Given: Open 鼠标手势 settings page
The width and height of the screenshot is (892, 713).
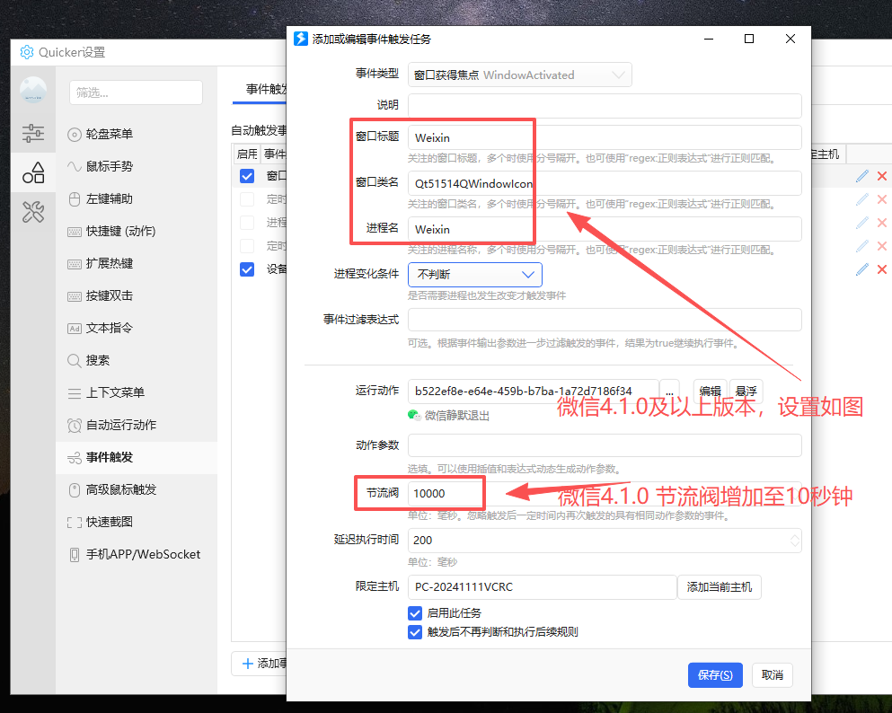Looking at the screenshot, I should tap(137, 167).
